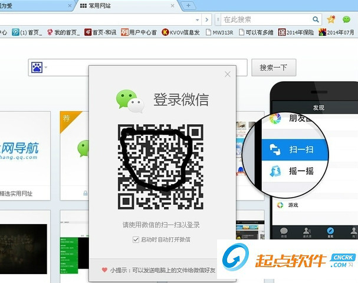This screenshot has height=283, width=358.
Task: Click the lock icon under recommended tile
Action: (x=86, y=194)
